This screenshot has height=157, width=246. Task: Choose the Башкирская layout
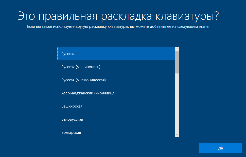tap(116, 106)
